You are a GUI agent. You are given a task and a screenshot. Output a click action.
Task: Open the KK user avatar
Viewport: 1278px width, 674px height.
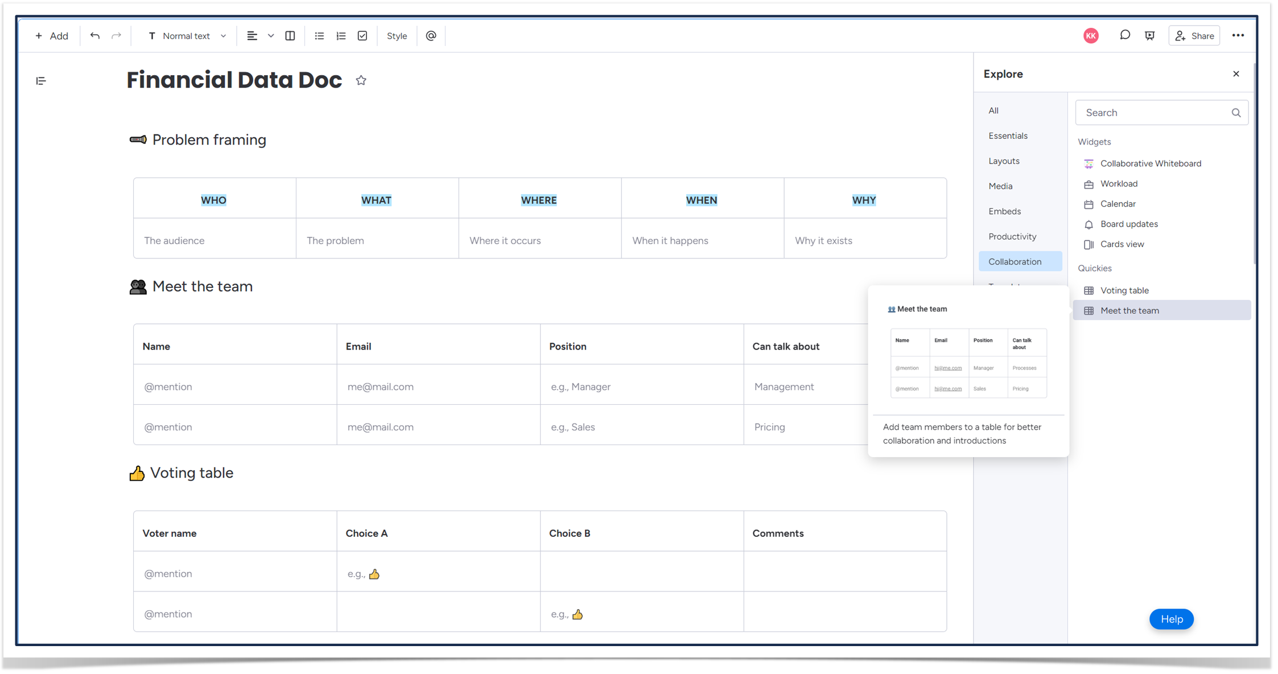[1091, 36]
